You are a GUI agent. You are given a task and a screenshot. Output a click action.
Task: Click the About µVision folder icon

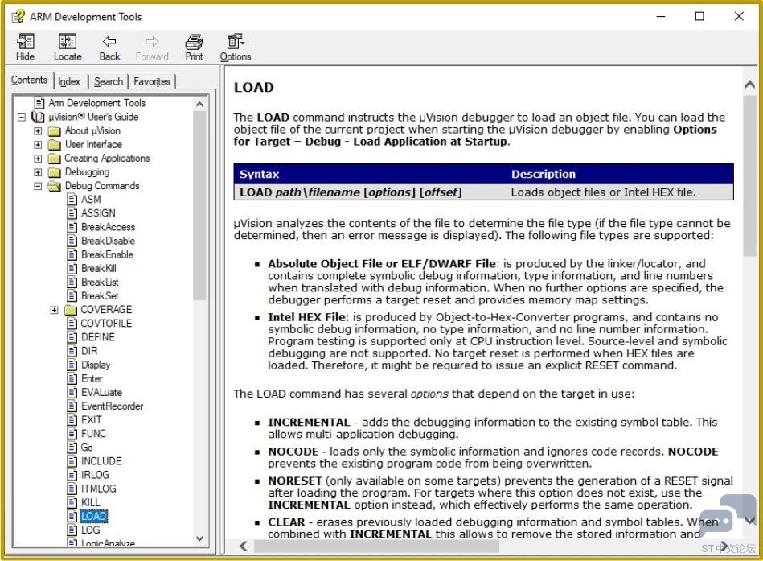click(55, 131)
